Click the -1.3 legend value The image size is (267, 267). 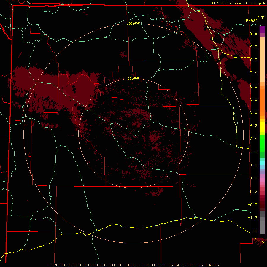[252, 218]
